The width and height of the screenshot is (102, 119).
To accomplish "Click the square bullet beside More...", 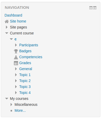I will click(x=11, y=111).
